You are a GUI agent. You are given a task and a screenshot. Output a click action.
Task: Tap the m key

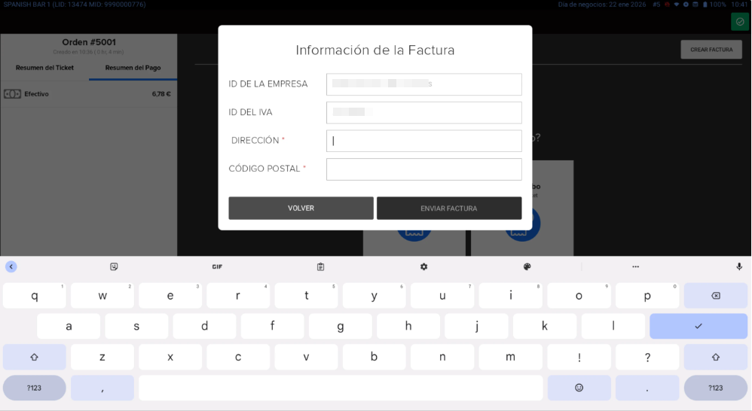[510, 357]
